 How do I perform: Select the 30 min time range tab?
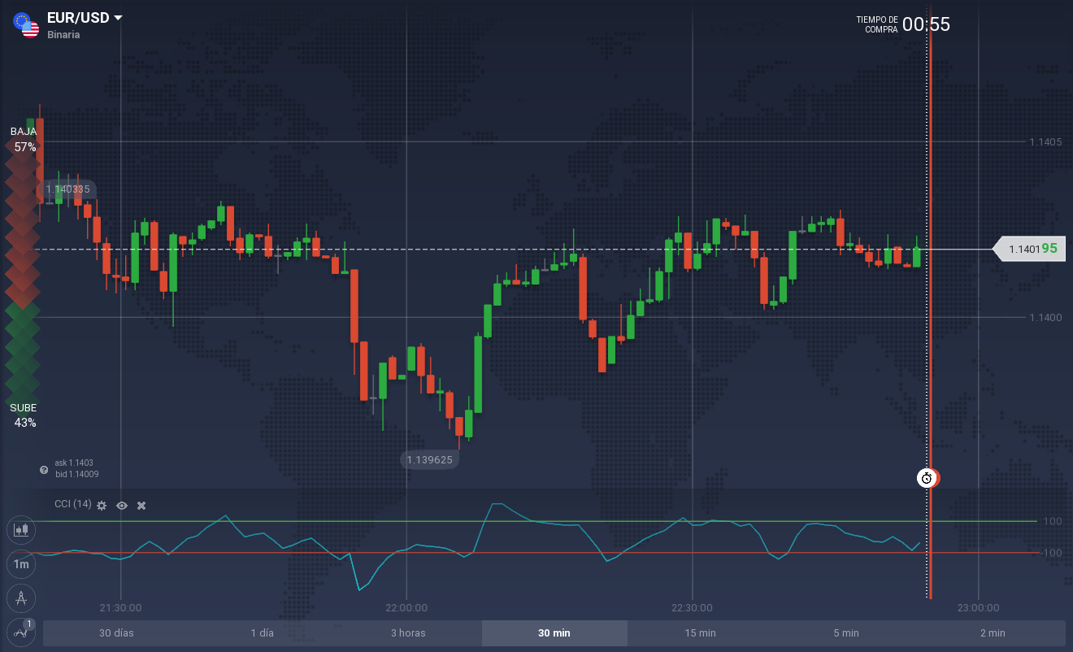coord(554,633)
